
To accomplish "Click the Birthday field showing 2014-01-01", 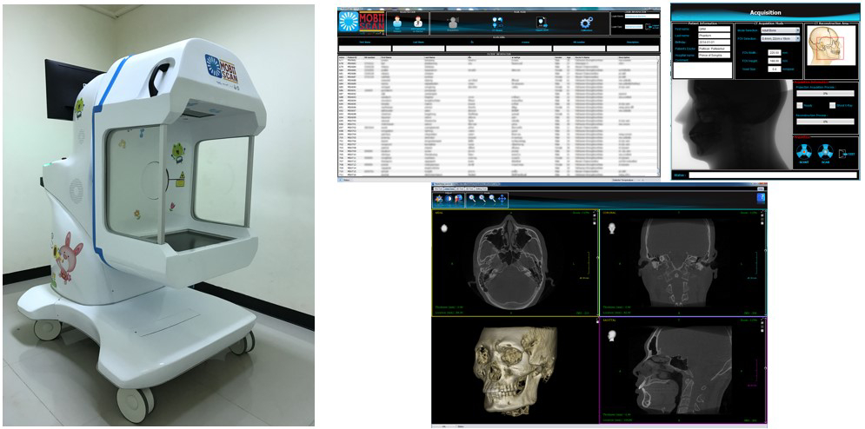I will click(714, 42).
